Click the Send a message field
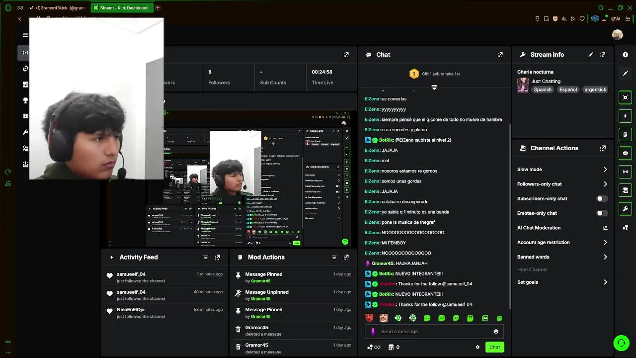636x358 pixels. pos(434,332)
